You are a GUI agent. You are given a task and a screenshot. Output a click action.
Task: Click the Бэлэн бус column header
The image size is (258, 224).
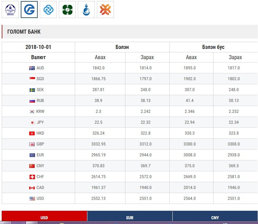pos(213,47)
